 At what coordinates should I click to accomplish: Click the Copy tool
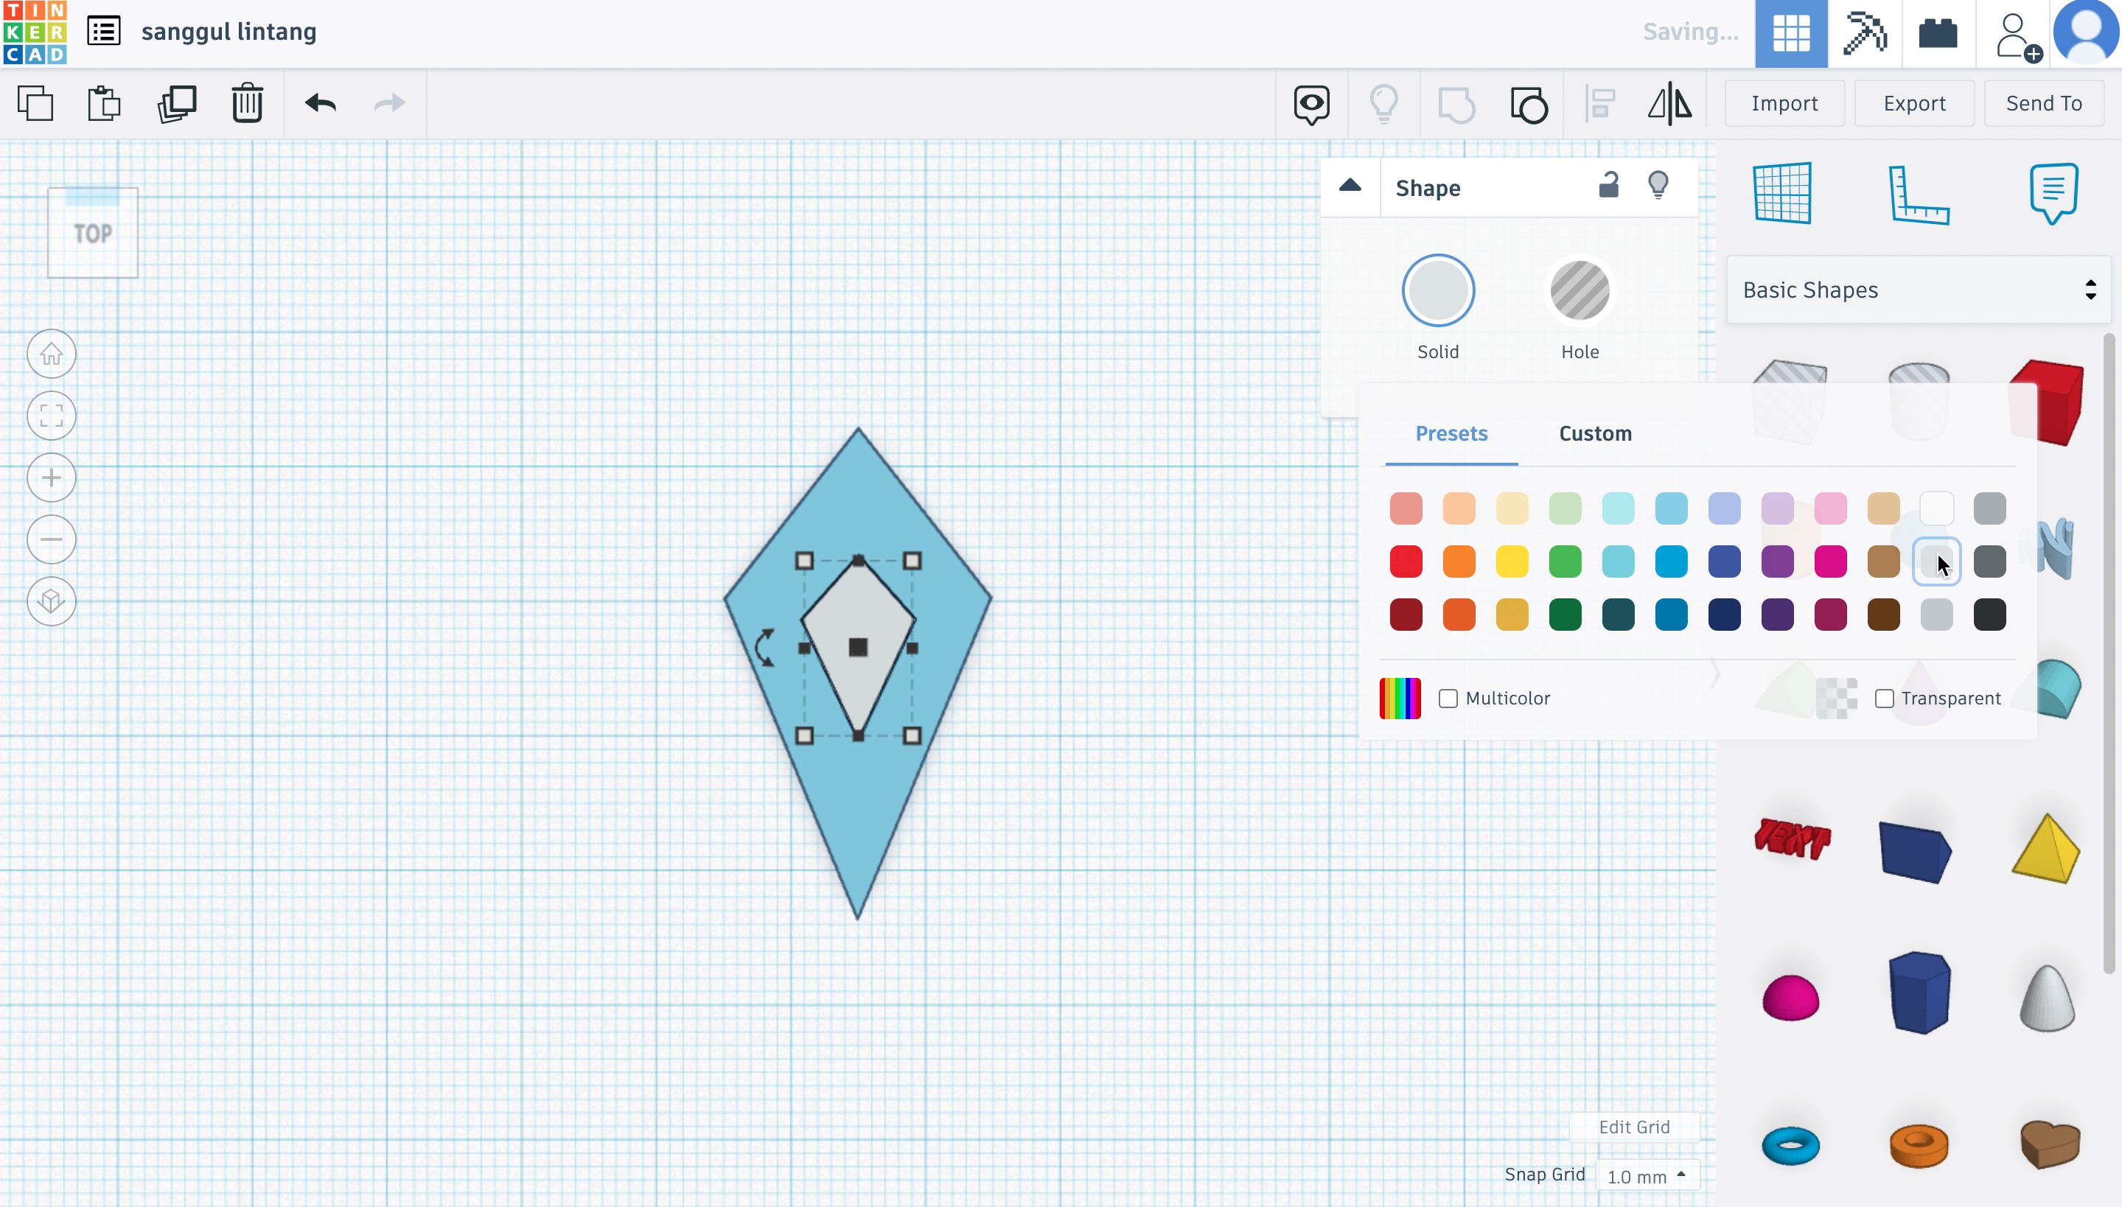pos(35,104)
